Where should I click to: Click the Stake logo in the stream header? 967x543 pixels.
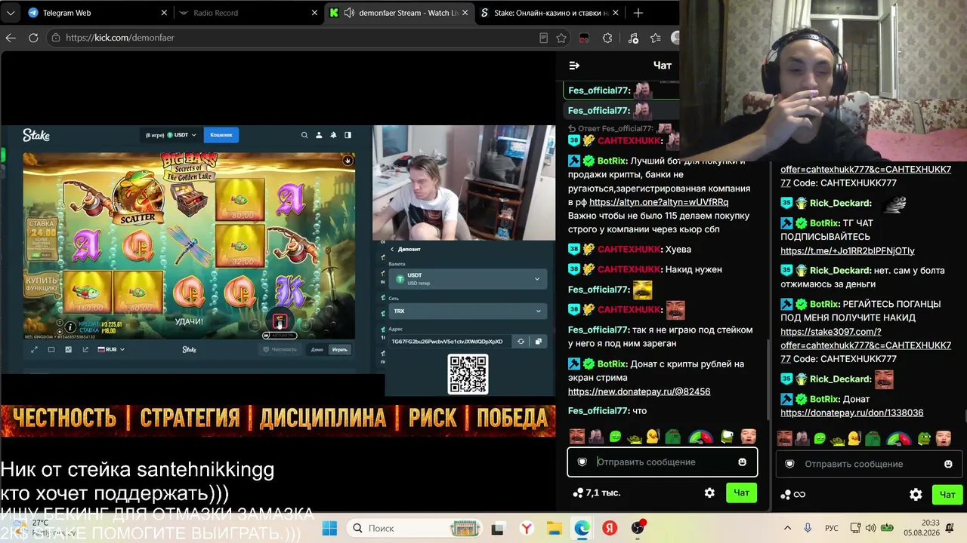(36, 135)
